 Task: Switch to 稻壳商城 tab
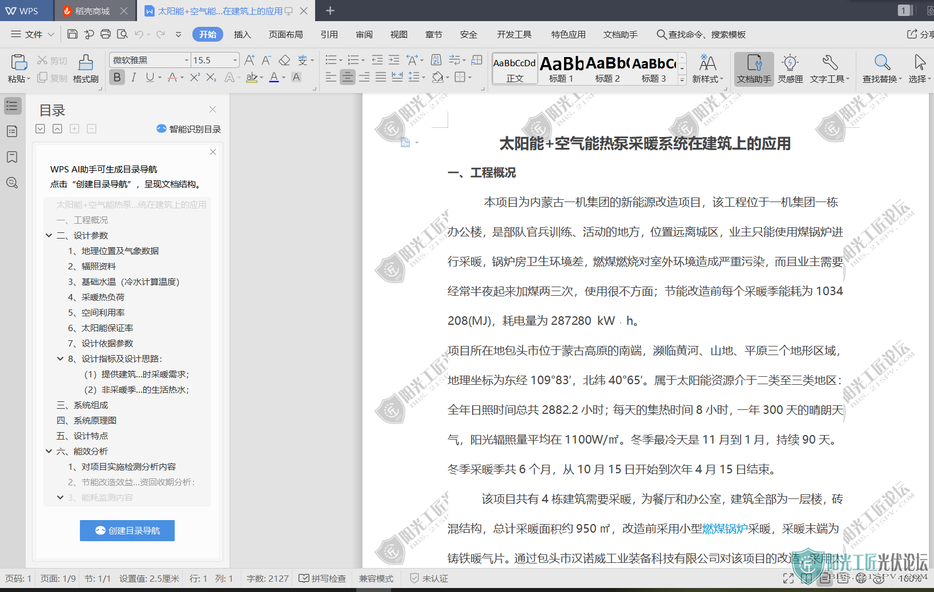point(92,11)
